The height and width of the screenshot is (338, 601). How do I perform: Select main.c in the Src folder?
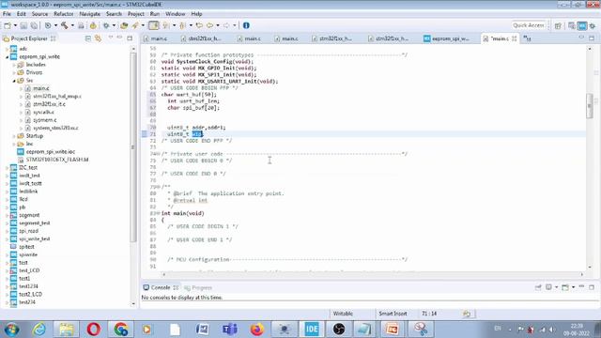(41, 88)
